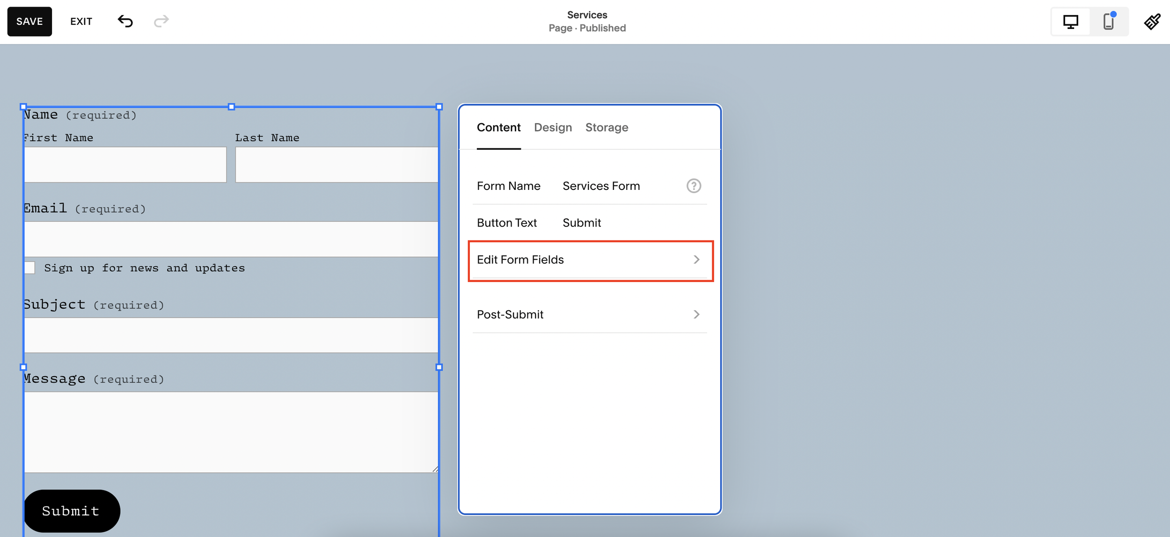
Task: Open the site styles paintbrush icon
Action: [1152, 22]
